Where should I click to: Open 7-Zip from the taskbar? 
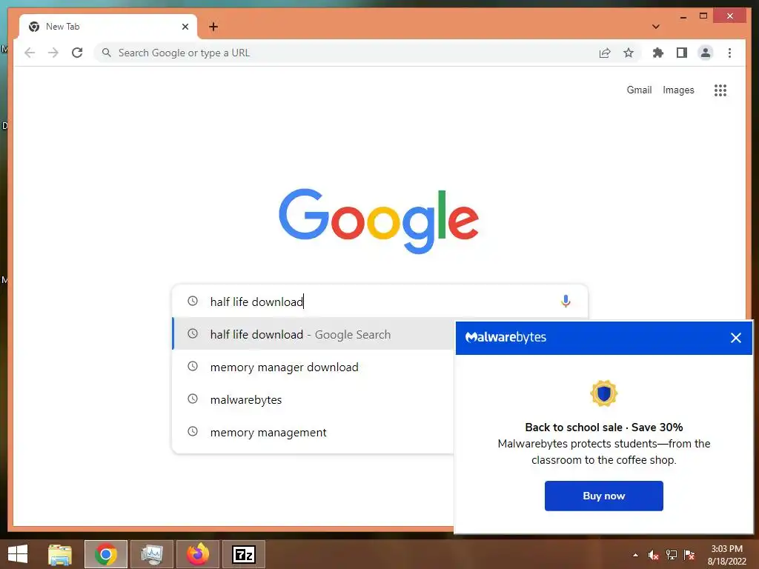[x=244, y=554]
